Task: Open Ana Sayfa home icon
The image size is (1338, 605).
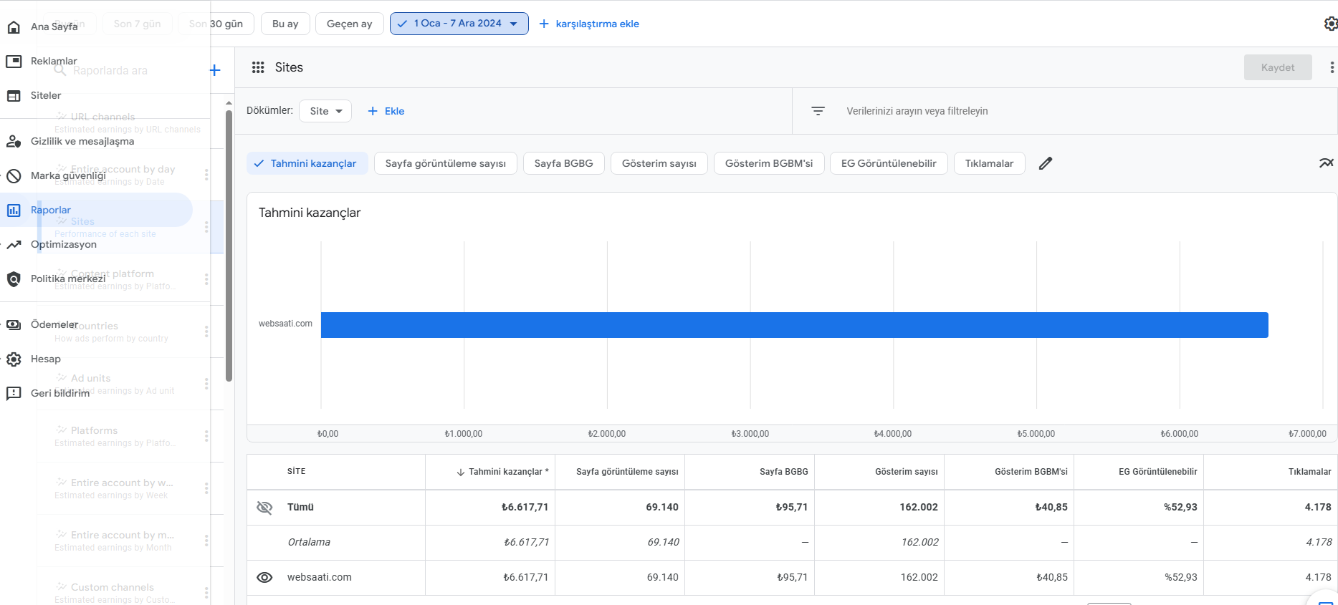Action: 14,27
